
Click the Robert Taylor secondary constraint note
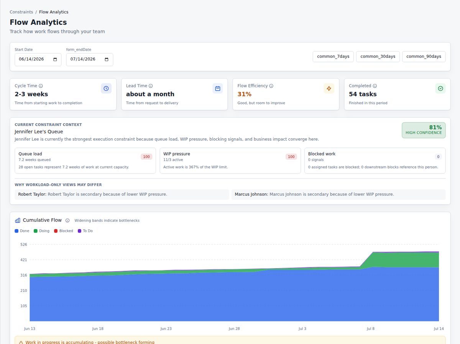(x=122, y=194)
